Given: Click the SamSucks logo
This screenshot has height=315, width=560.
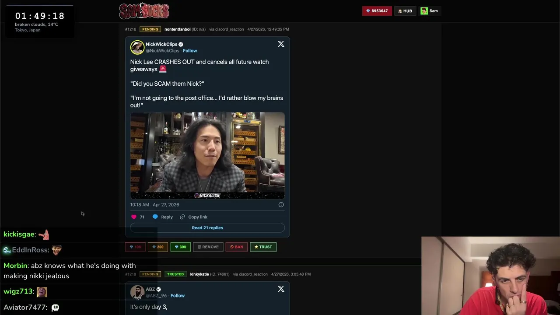Looking at the screenshot, I should [144, 11].
